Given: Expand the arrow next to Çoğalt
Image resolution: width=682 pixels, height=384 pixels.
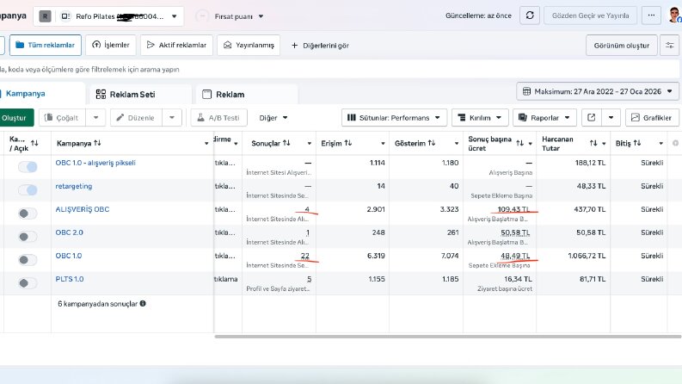Looking at the screenshot, I should click(x=95, y=118).
